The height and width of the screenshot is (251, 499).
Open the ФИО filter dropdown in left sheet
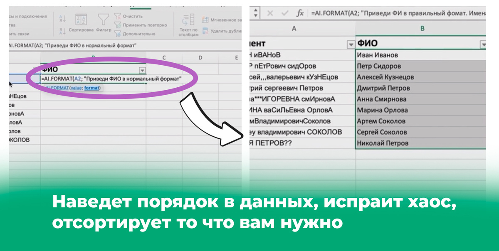click(143, 70)
